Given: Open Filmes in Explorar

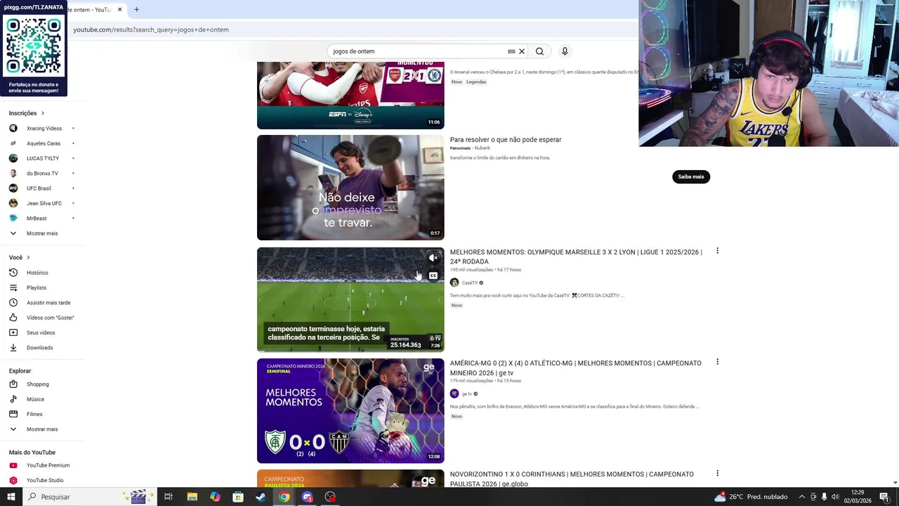Looking at the screenshot, I should click(34, 414).
